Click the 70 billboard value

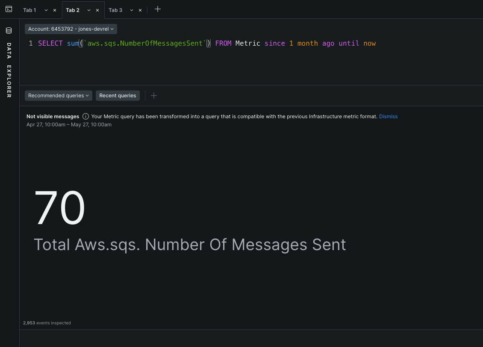59,208
